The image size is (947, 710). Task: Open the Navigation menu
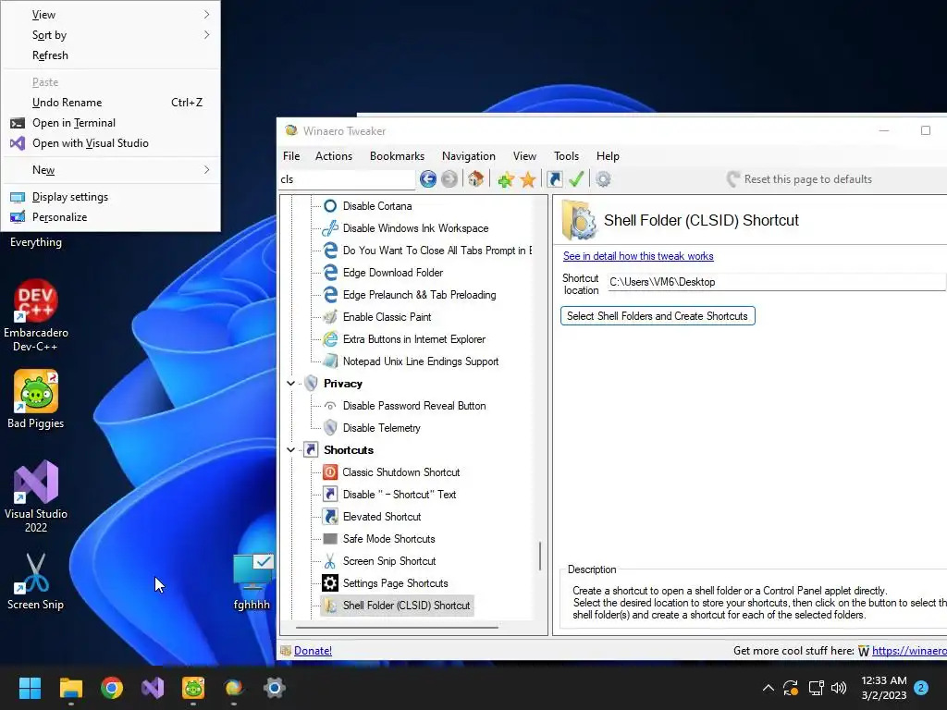pyautogui.click(x=468, y=155)
